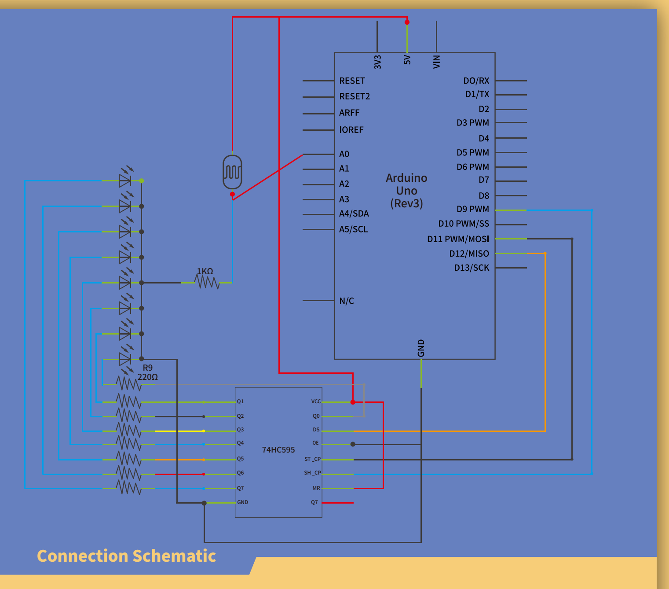Click the 74HC595 chip label
This screenshot has height=589, width=669.
(278, 450)
